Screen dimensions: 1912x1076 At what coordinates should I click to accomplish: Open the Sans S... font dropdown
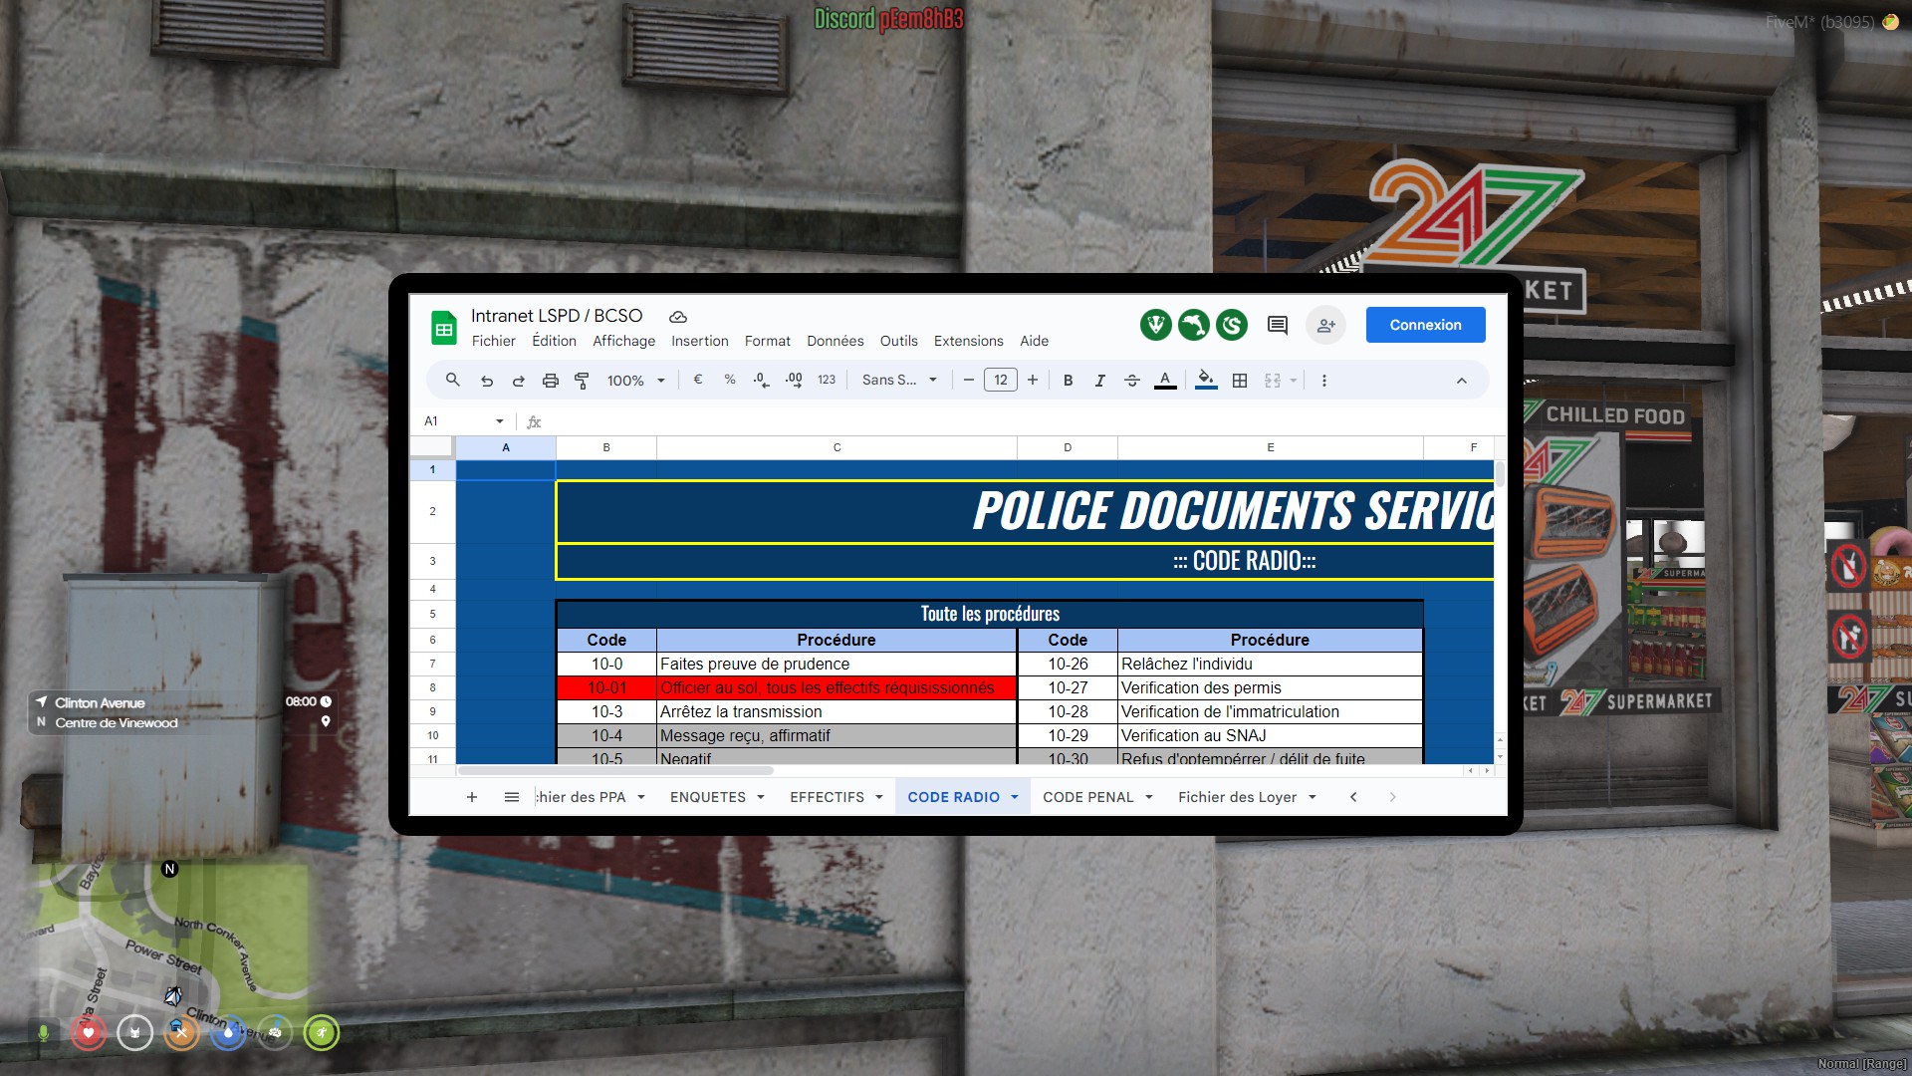point(899,380)
